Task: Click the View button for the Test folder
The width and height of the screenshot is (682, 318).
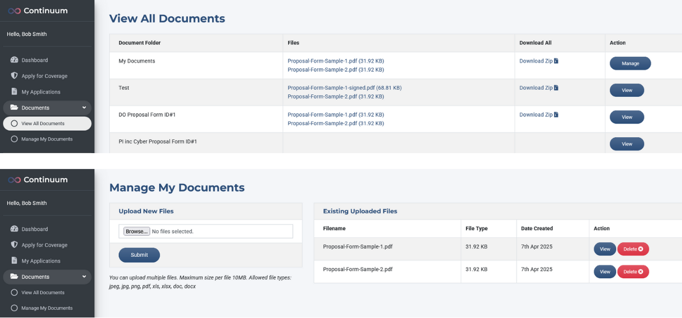Action: [627, 90]
